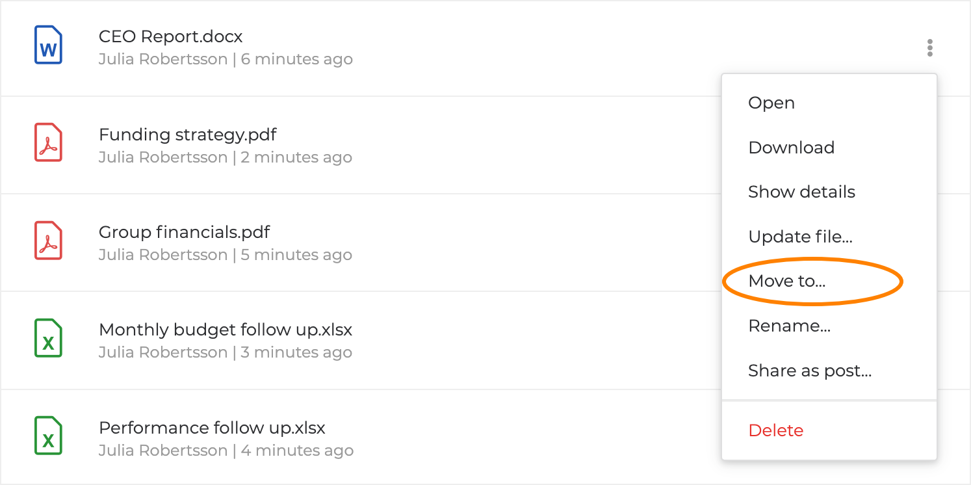The width and height of the screenshot is (971, 485).
Task: Choose Show details menu option
Action: 801,192
